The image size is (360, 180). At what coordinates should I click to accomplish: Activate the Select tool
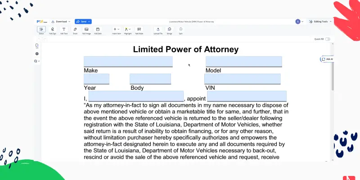pos(41,30)
